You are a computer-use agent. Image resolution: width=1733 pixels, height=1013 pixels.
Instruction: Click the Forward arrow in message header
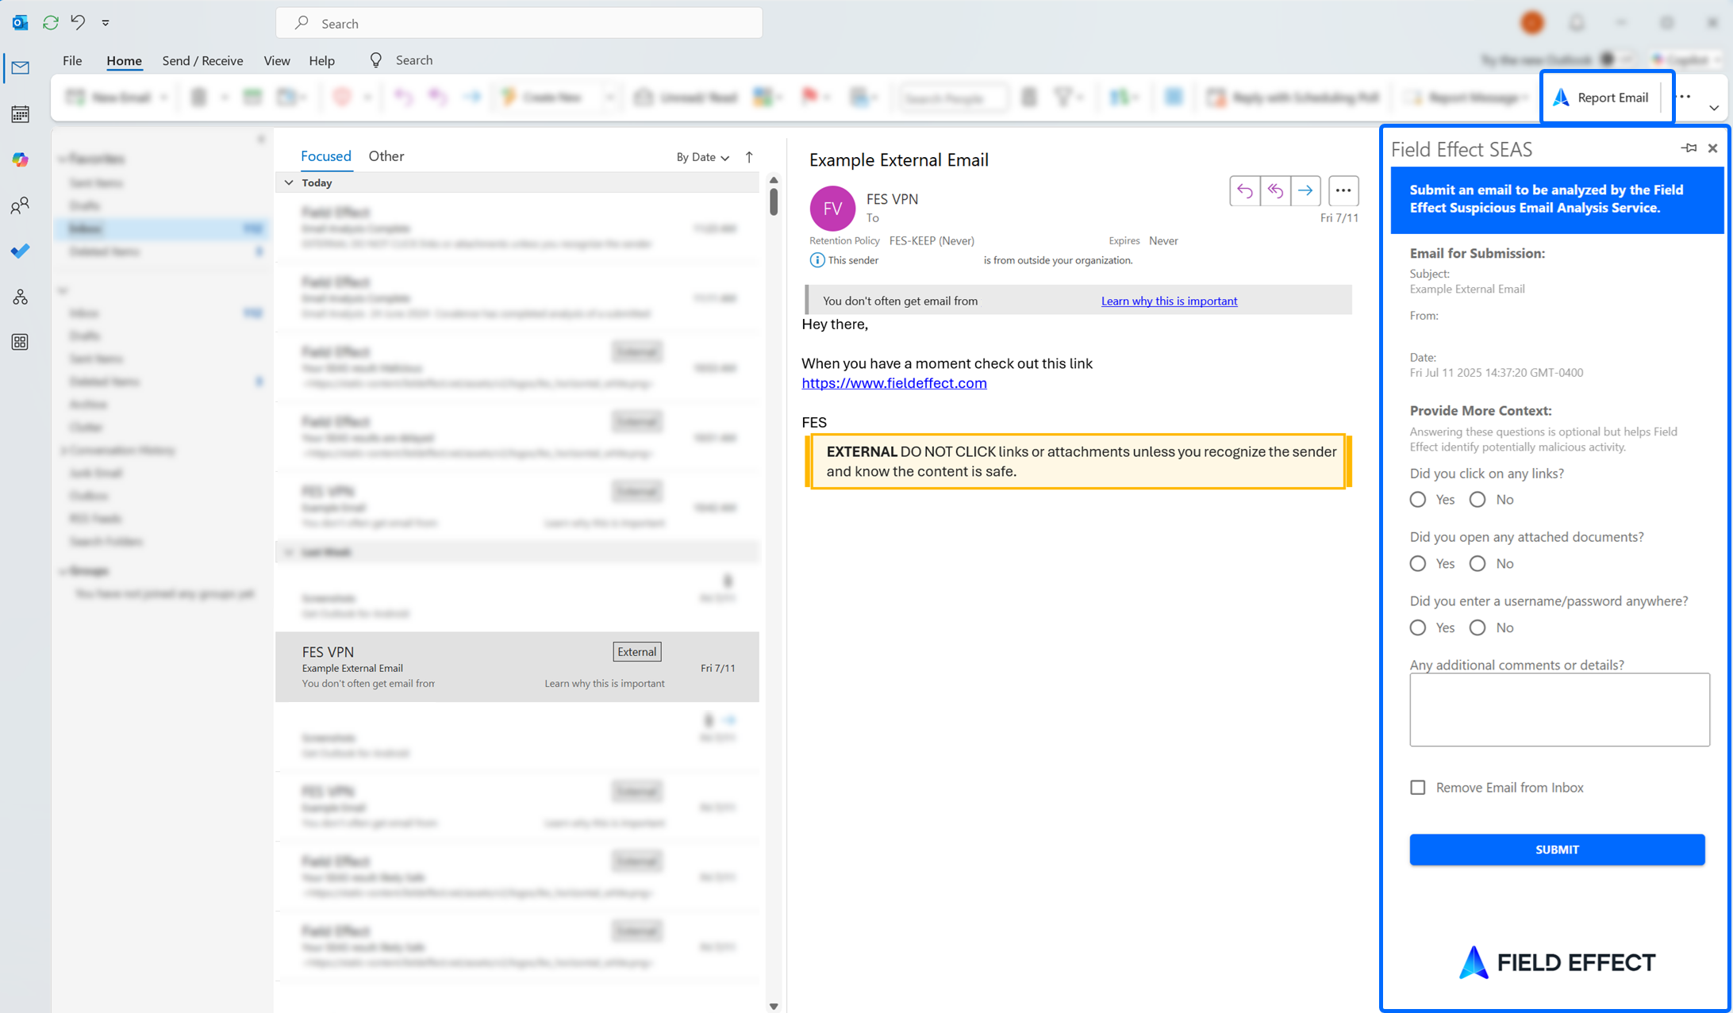coord(1305,191)
